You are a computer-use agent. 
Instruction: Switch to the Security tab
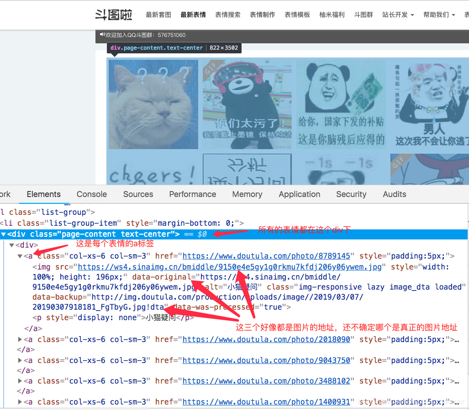pos(351,194)
